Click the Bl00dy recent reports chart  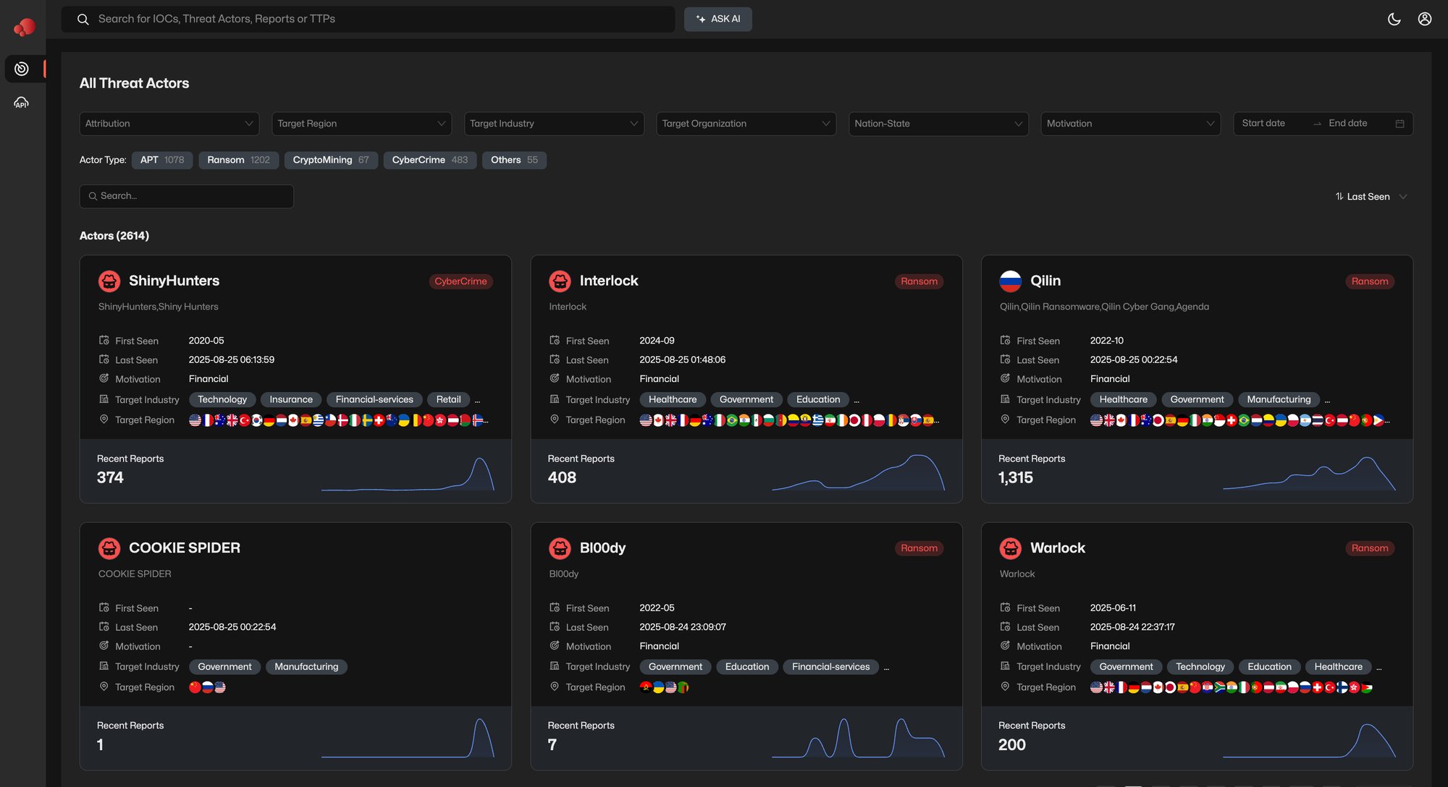tap(859, 738)
